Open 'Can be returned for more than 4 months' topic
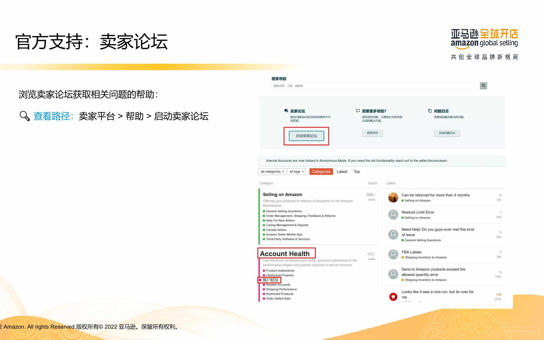This screenshot has height=340, width=544. pyautogui.click(x=435, y=195)
